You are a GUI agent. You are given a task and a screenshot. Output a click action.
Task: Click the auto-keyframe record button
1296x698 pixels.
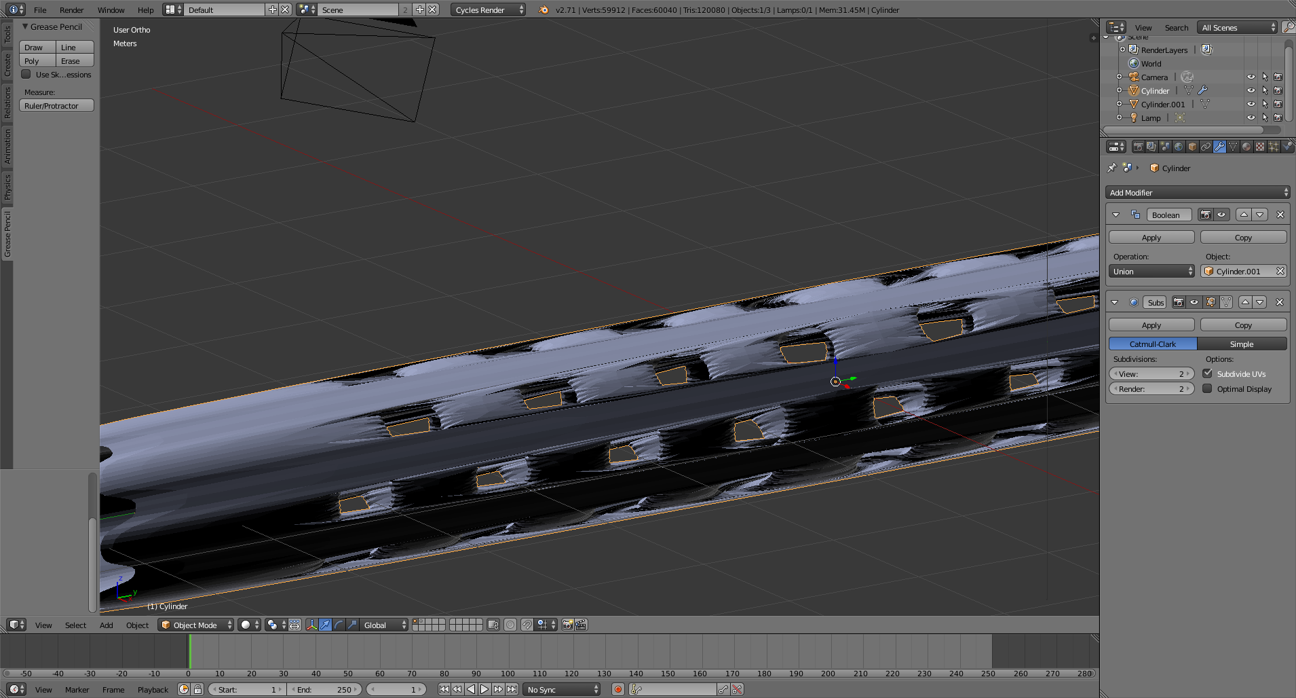point(618,689)
